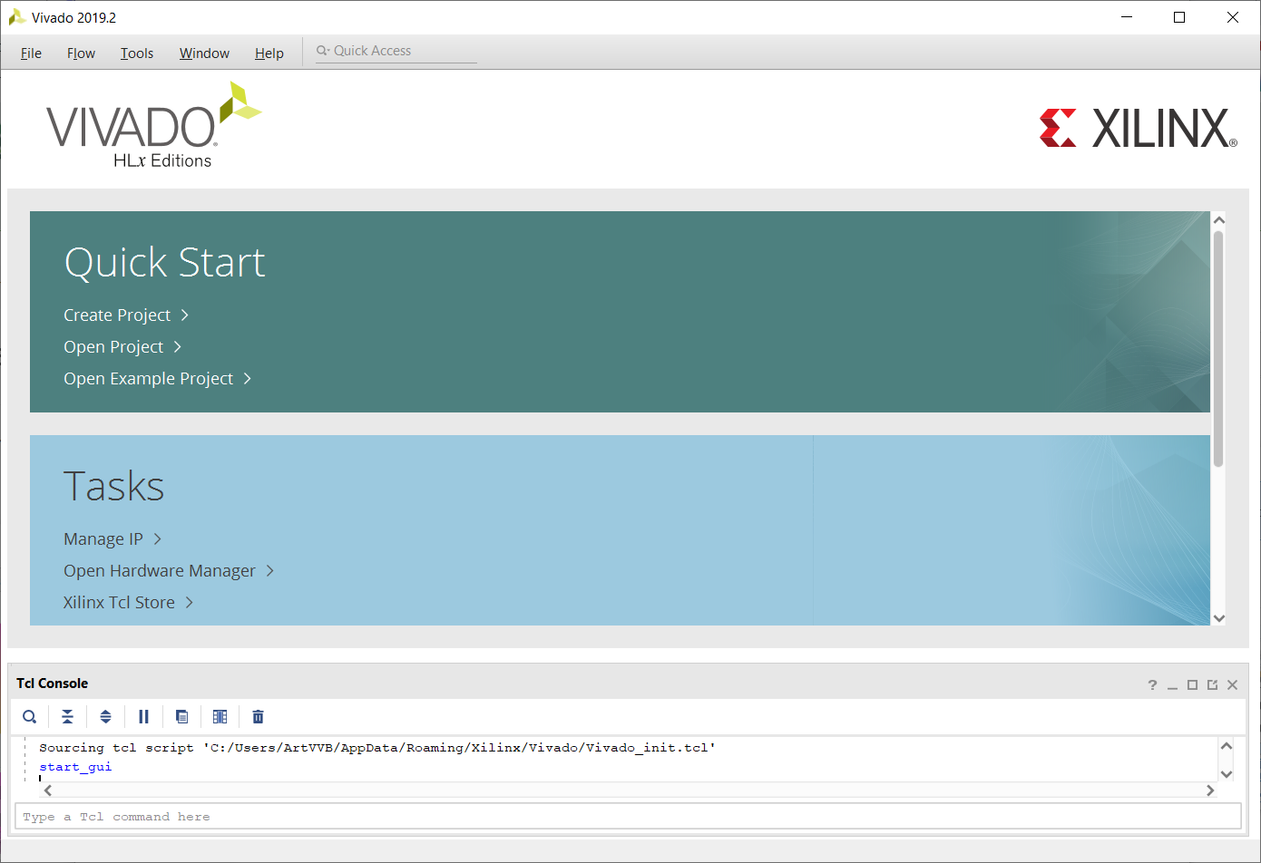Click the start_gui command text

[75, 767]
